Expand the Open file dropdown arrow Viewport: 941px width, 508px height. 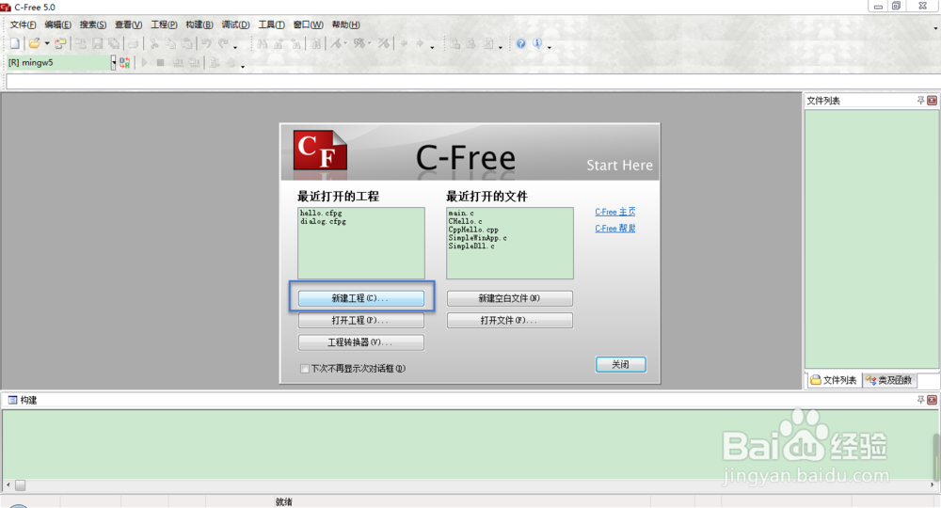click(47, 44)
